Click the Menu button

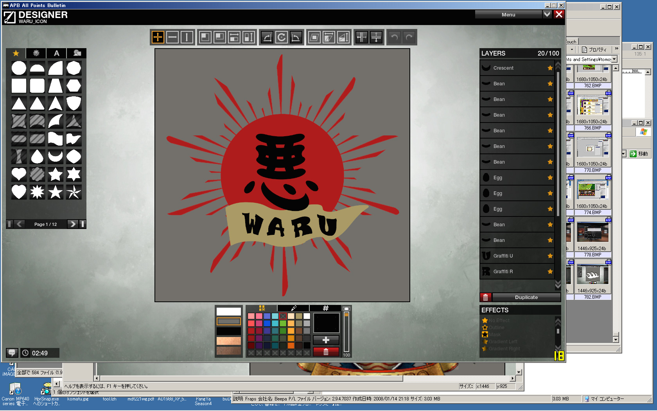point(508,14)
